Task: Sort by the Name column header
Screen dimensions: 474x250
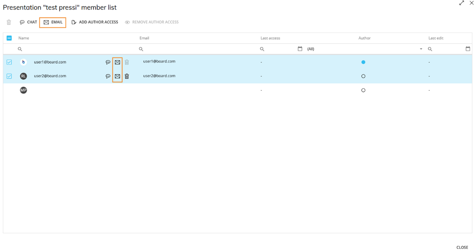Action: [x=24, y=38]
